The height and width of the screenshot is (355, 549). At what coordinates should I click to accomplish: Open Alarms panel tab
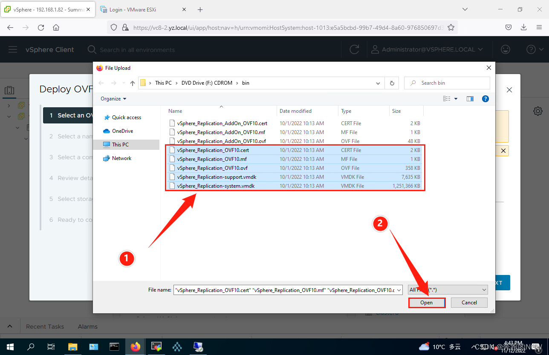coord(88,326)
